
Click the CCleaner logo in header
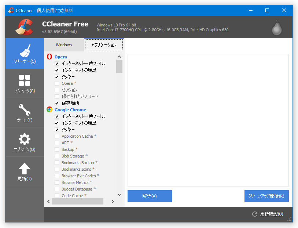click(x=24, y=27)
